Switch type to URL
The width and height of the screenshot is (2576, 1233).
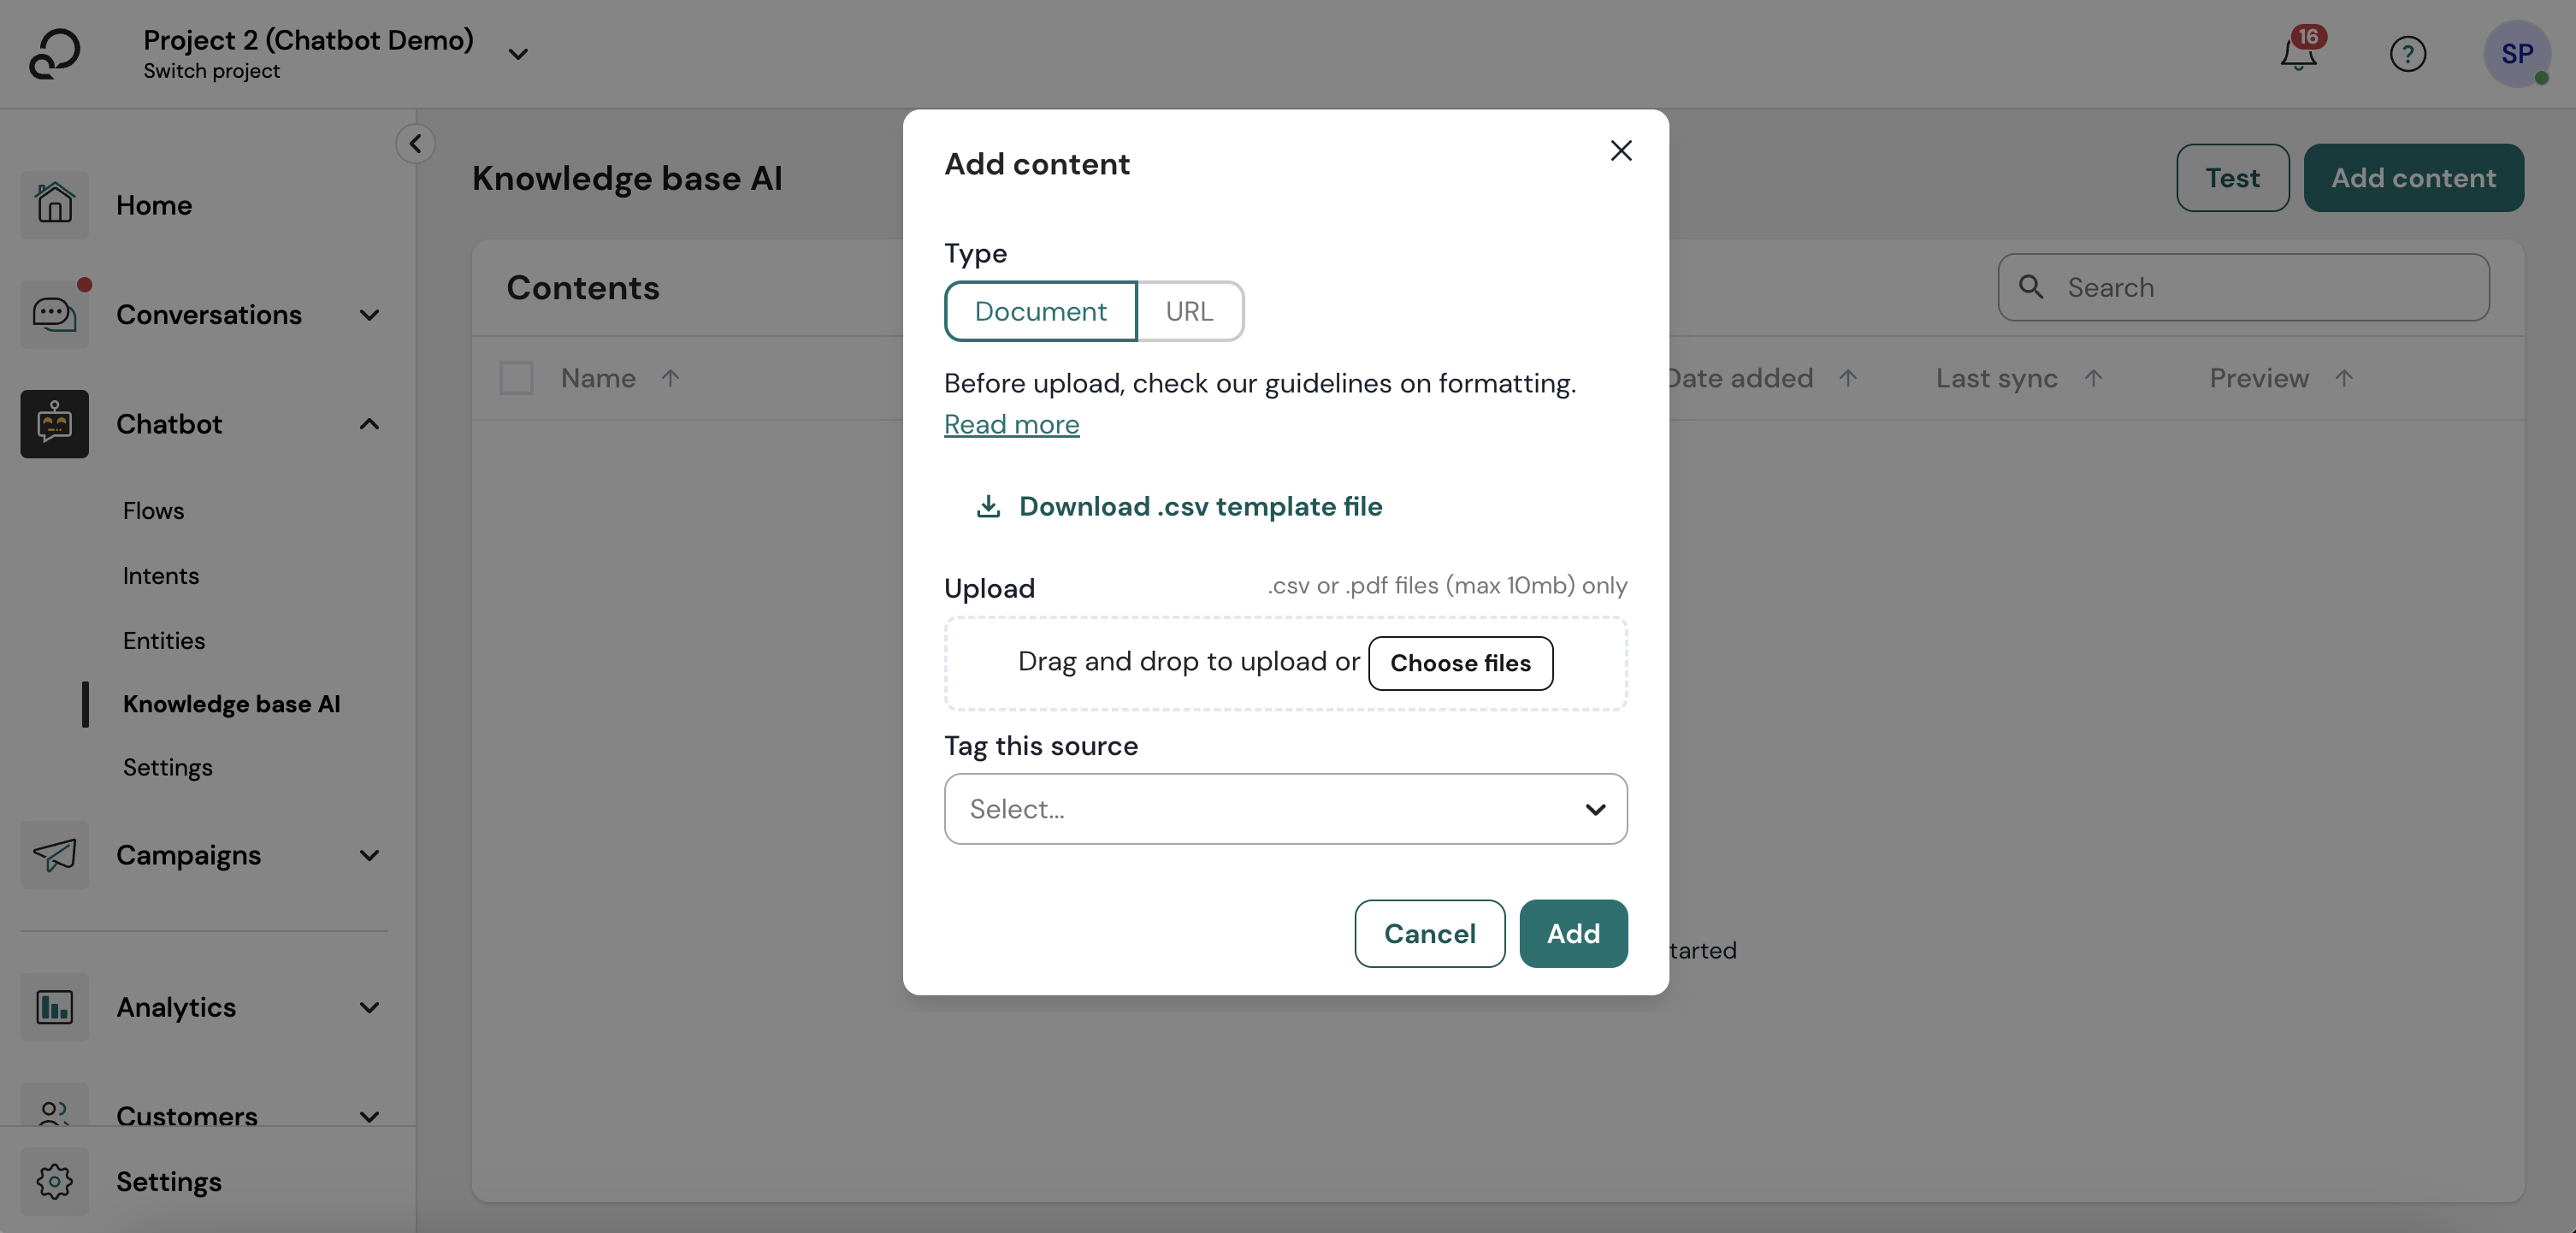tap(1189, 311)
